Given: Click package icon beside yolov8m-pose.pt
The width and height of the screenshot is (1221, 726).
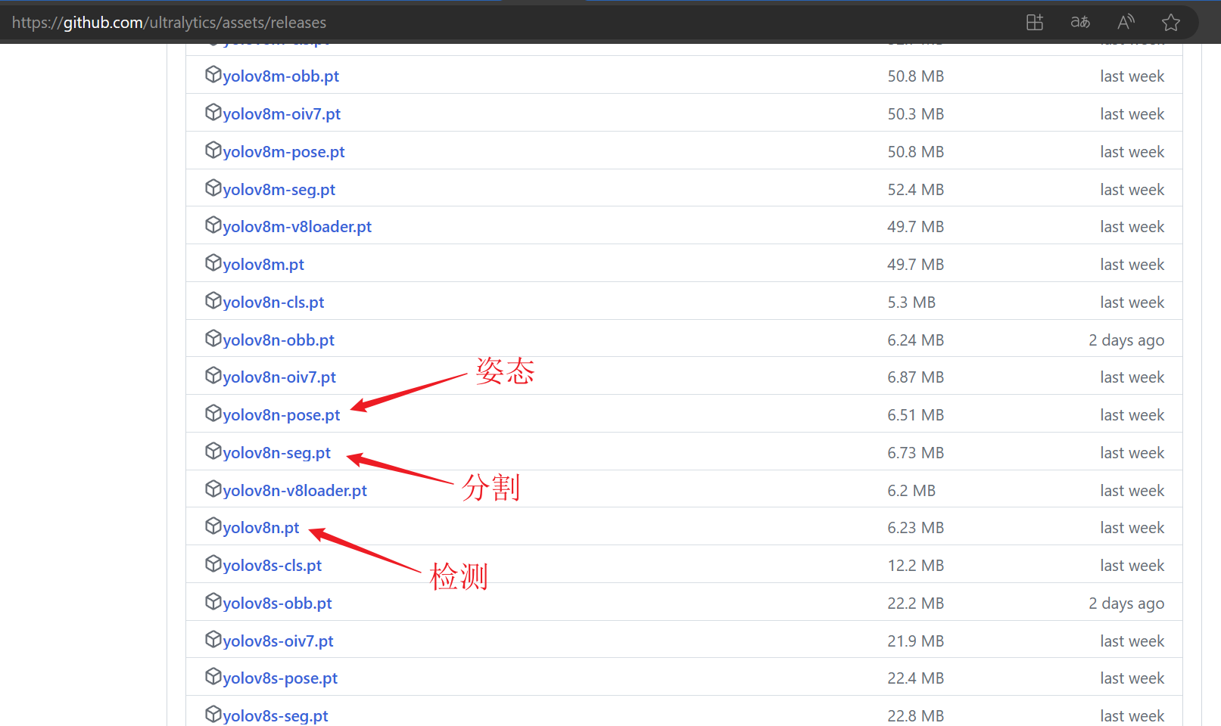Looking at the screenshot, I should [x=213, y=150].
